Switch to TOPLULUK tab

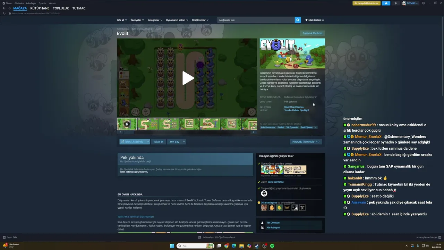pyautogui.click(x=61, y=8)
